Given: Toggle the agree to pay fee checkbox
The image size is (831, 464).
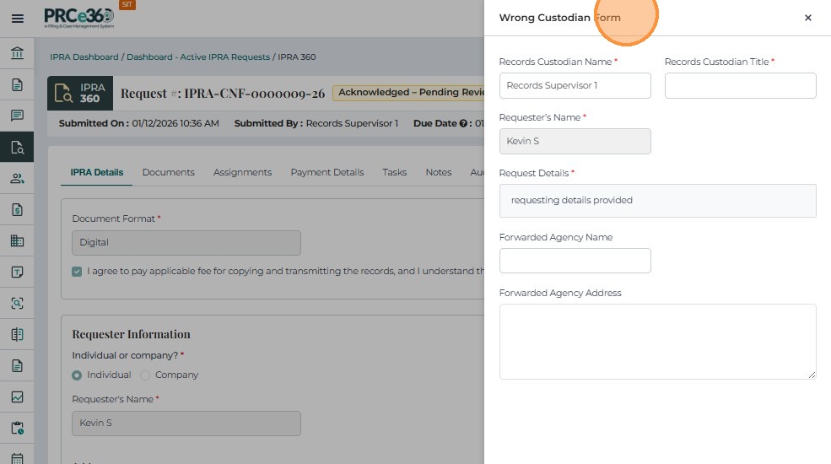Looking at the screenshot, I should tap(78, 272).
